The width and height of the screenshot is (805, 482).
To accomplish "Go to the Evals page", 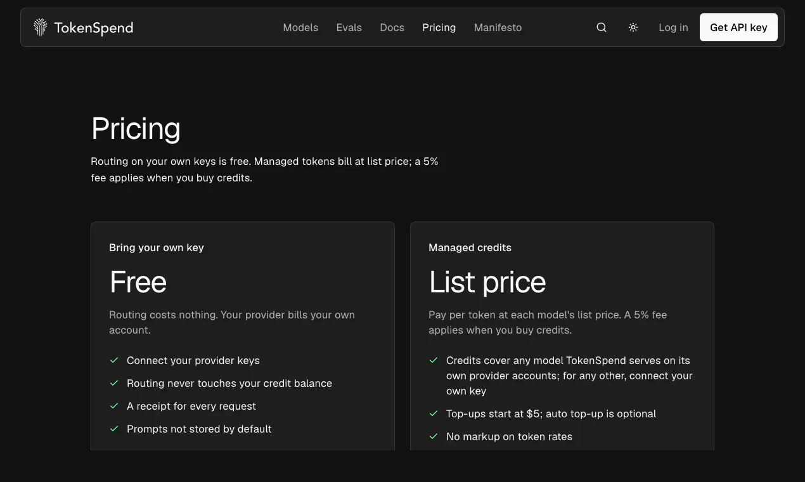I will tap(349, 27).
